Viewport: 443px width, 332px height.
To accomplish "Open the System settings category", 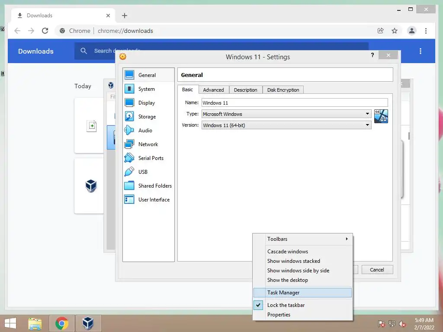I will (x=148, y=89).
